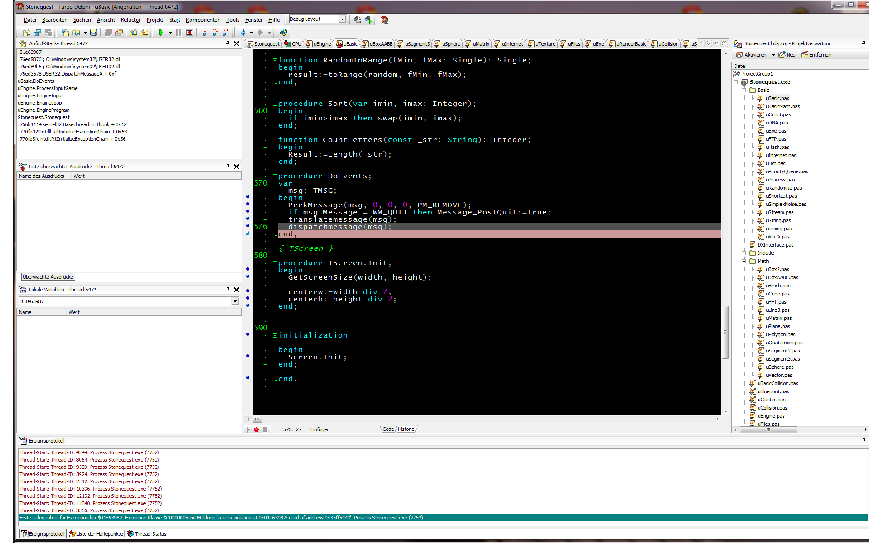Click the Trace Into step icon
Screen dimensions: 869x543
point(204,33)
